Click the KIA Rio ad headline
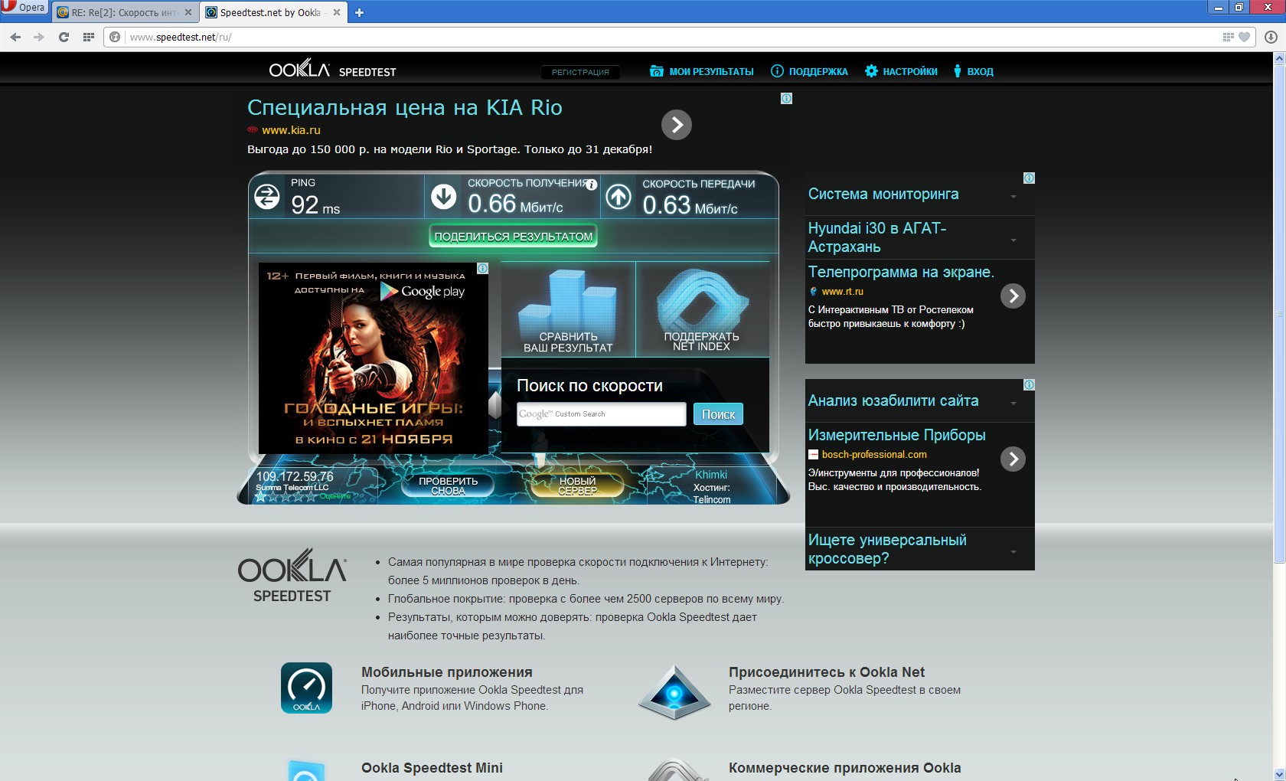The width and height of the screenshot is (1286, 781). coord(404,107)
